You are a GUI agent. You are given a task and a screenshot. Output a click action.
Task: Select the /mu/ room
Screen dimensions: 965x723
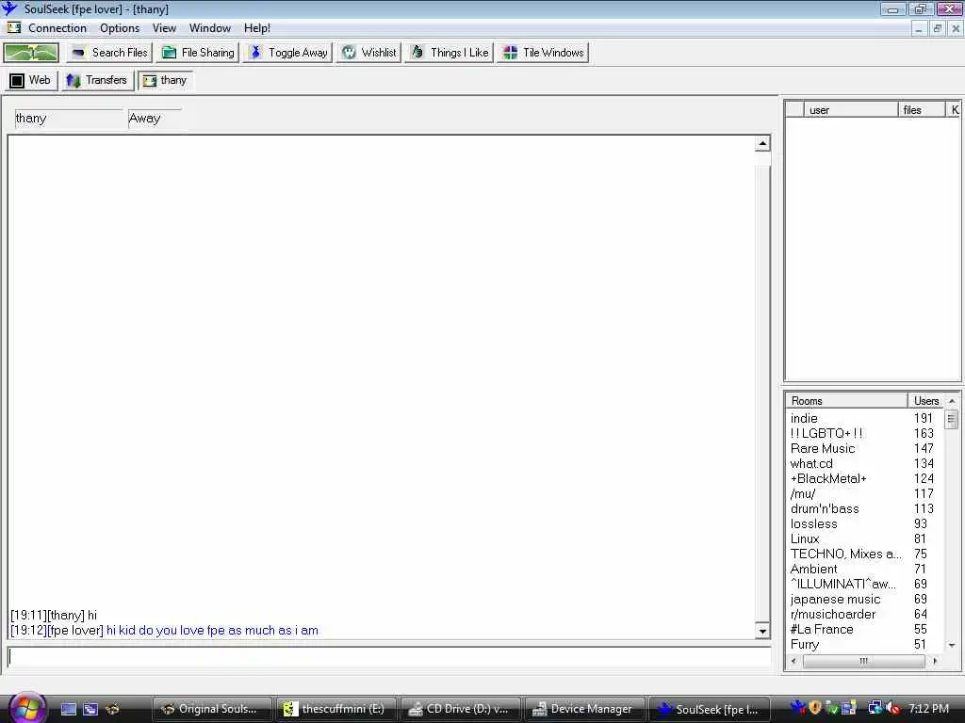click(864, 493)
